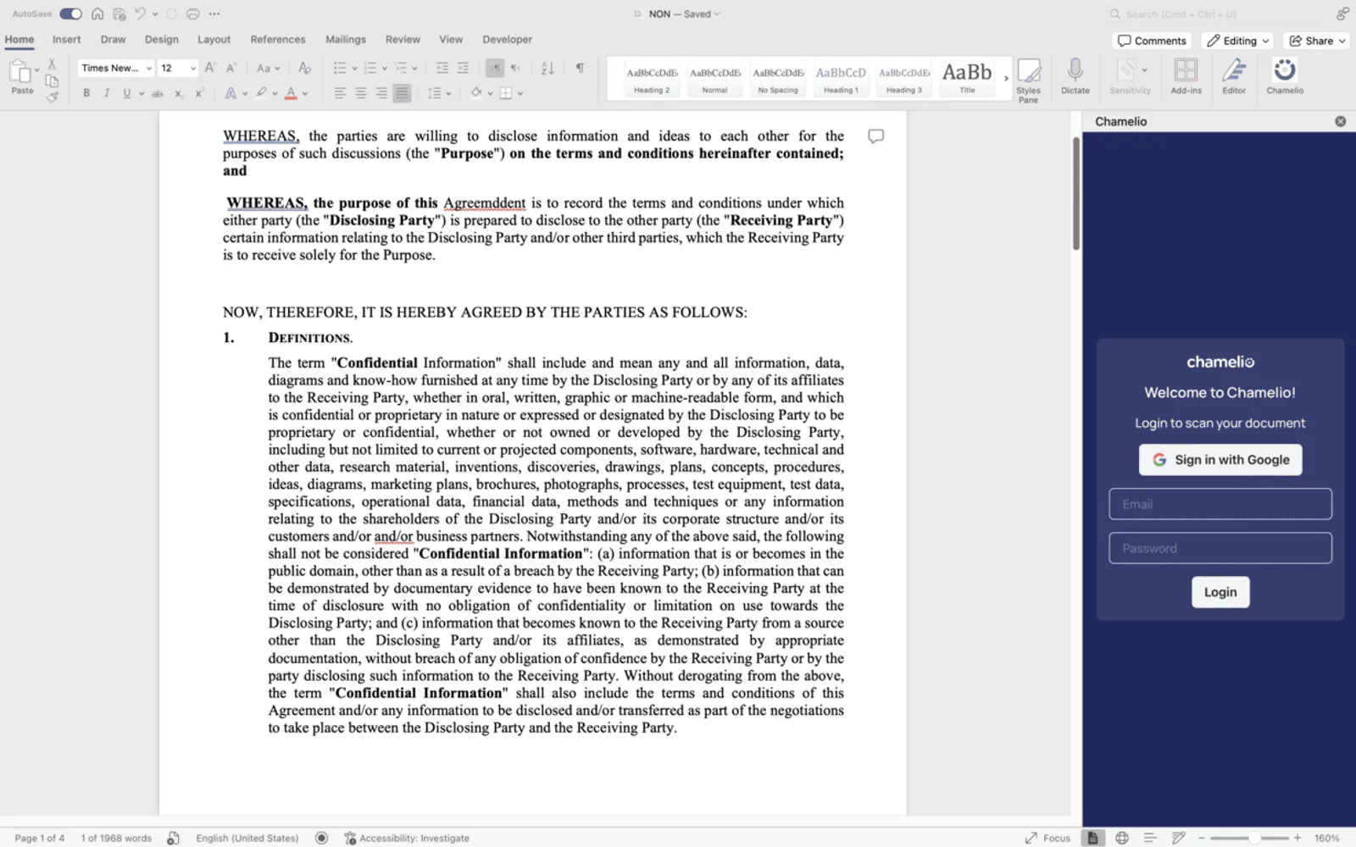Open the References tab
Screen dimensions: 1356x847
(x=277, y=39)
